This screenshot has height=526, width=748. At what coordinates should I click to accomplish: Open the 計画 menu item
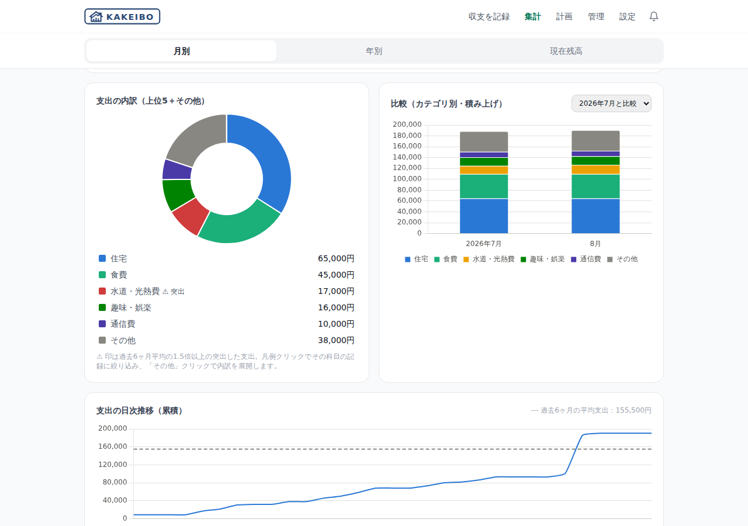tap(565, 16)
